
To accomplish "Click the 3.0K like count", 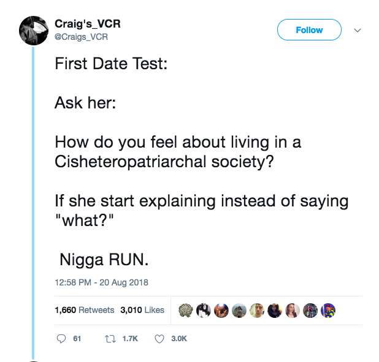I will [179, 338].
